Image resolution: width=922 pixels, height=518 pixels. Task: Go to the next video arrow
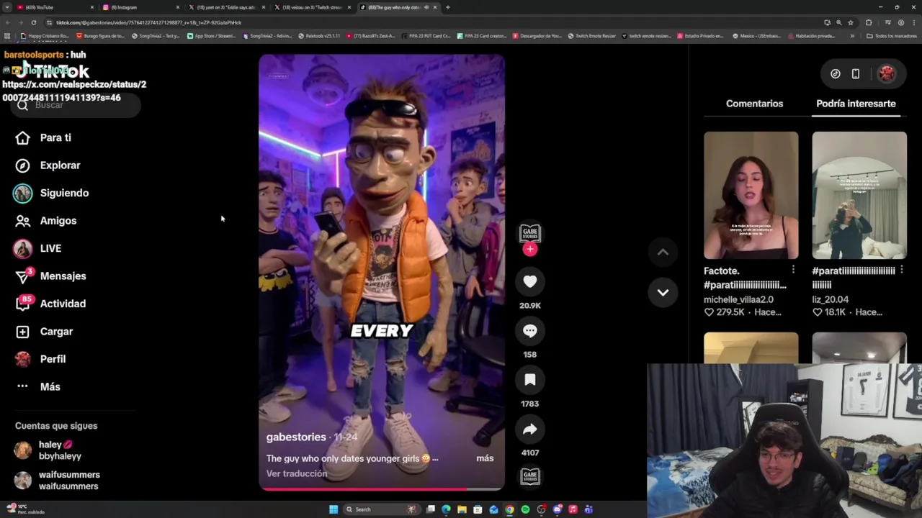[663, 292]
